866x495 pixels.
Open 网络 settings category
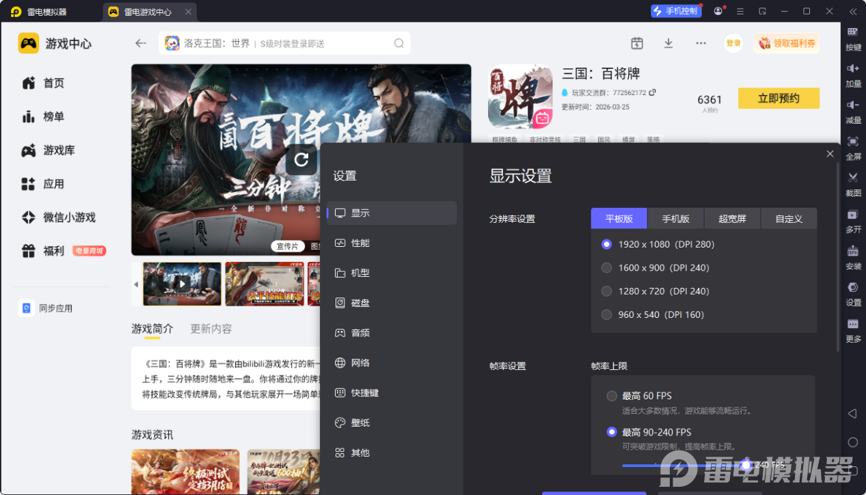(x=392, y=363)
